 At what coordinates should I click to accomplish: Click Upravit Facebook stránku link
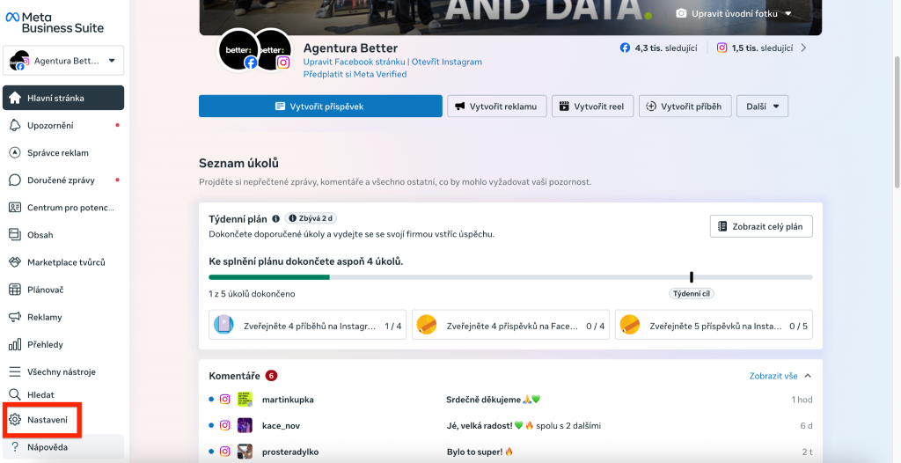[x=355, y=62]
